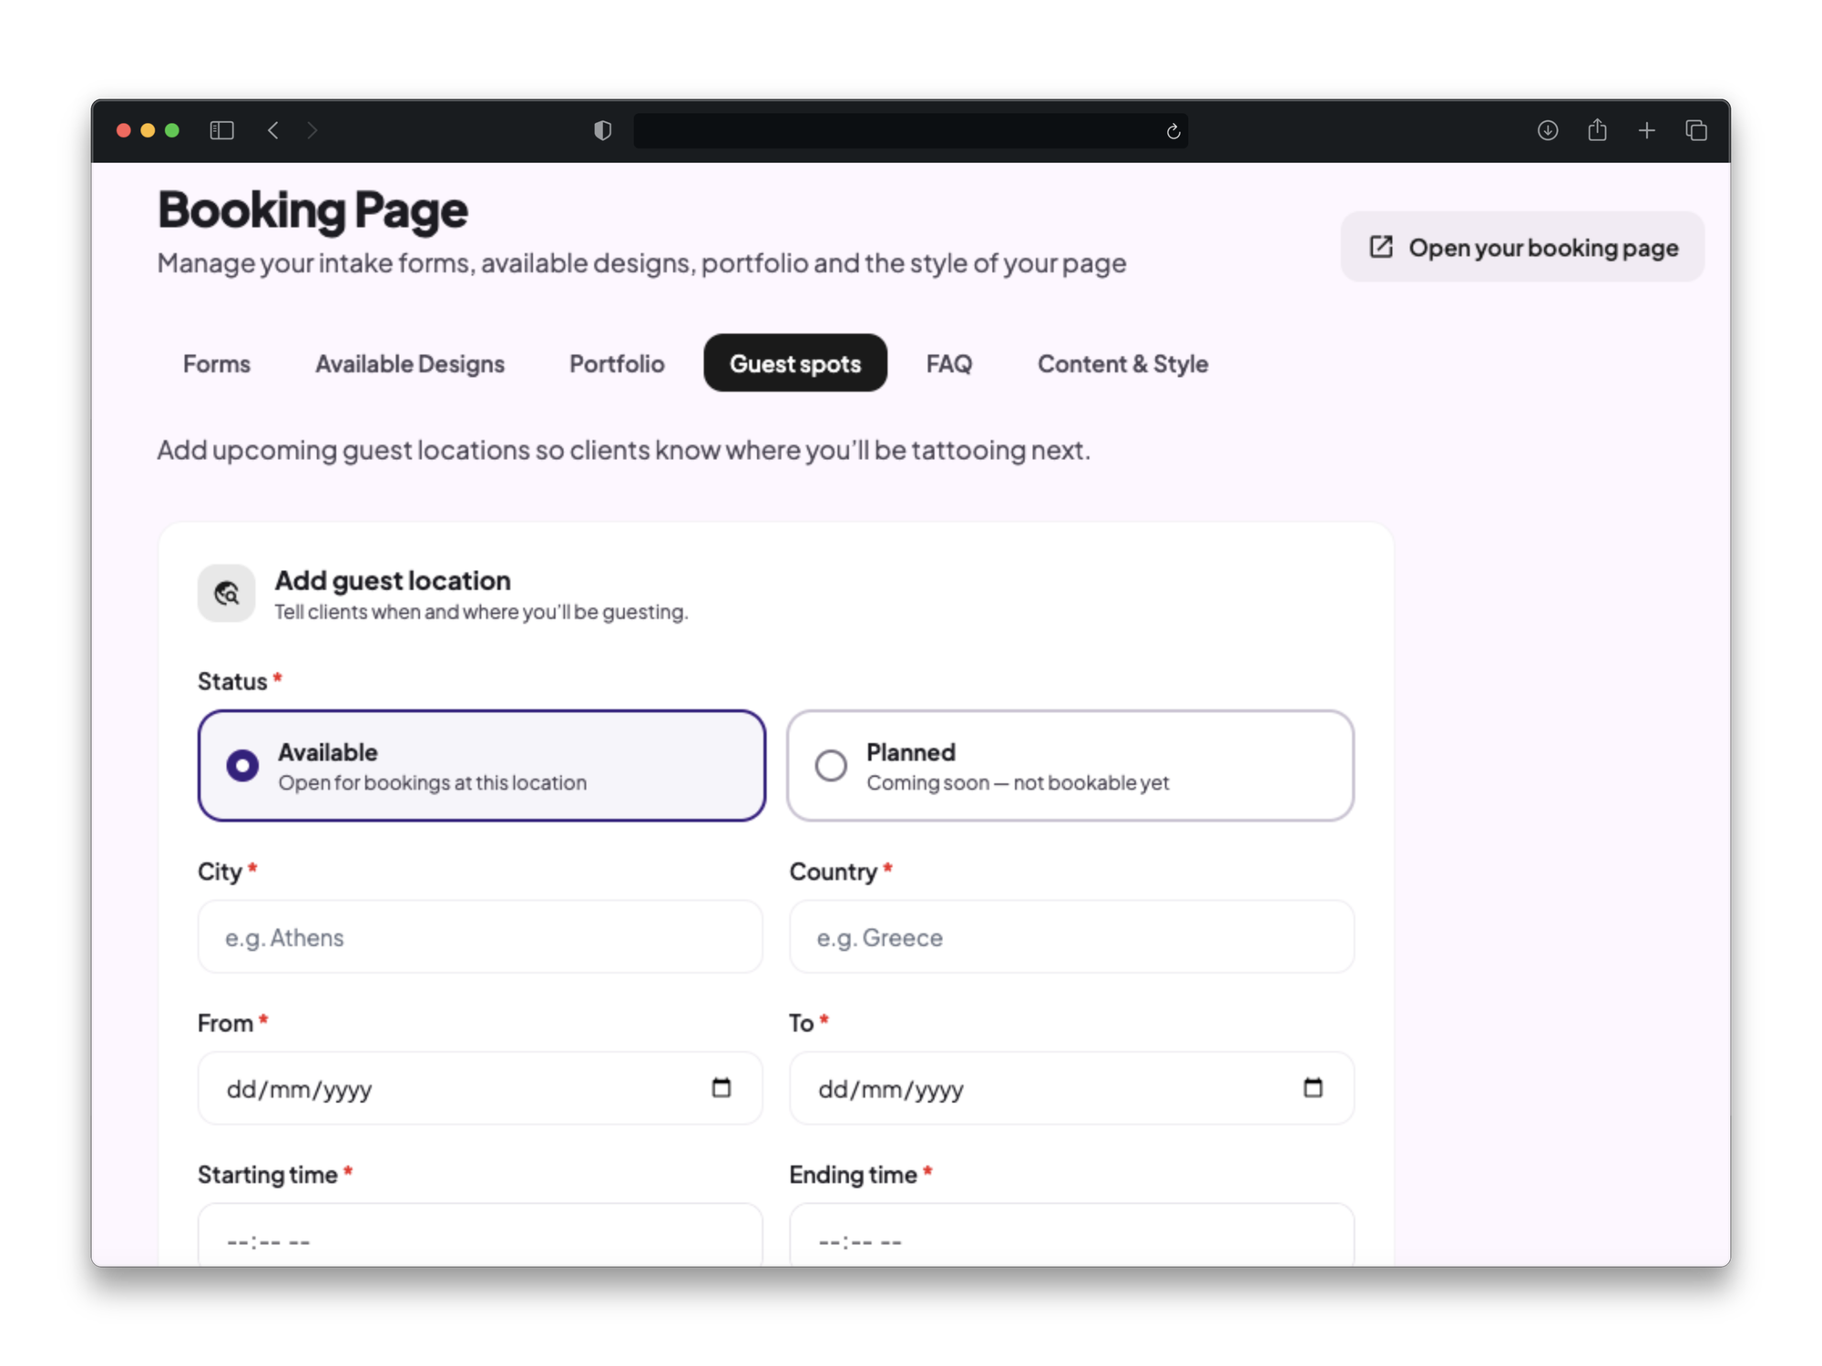Open the browser downloads icon
Screen dimensions: 1822x1366
(1547, 130)
